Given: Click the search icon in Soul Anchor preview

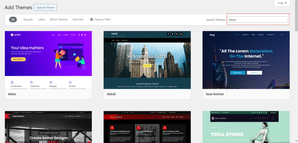Looking at the screenshot, I should click(282, 35).
